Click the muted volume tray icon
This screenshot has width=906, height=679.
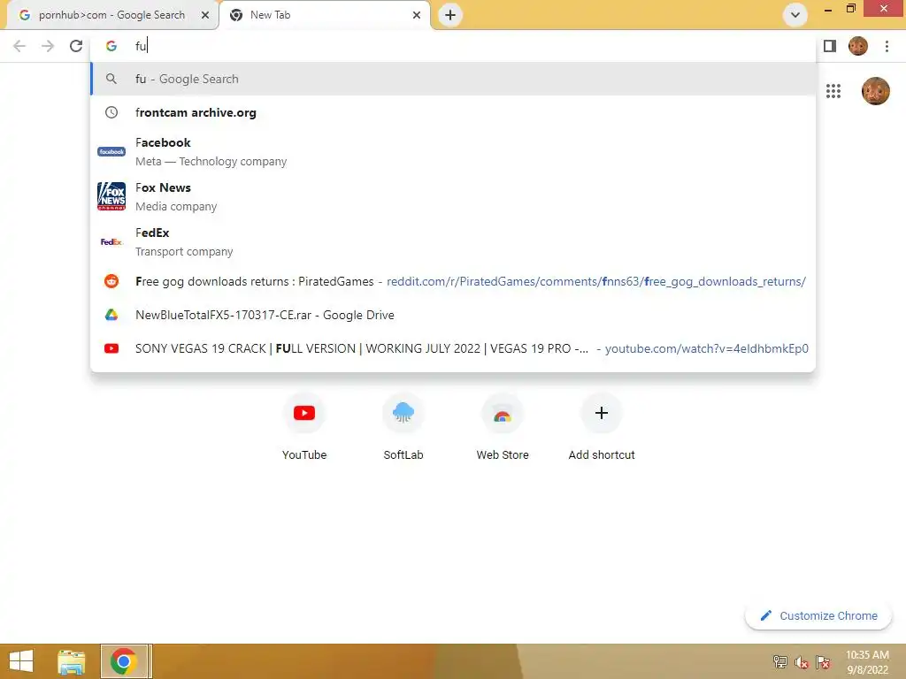pyautogui.click(x=802, y=662)
